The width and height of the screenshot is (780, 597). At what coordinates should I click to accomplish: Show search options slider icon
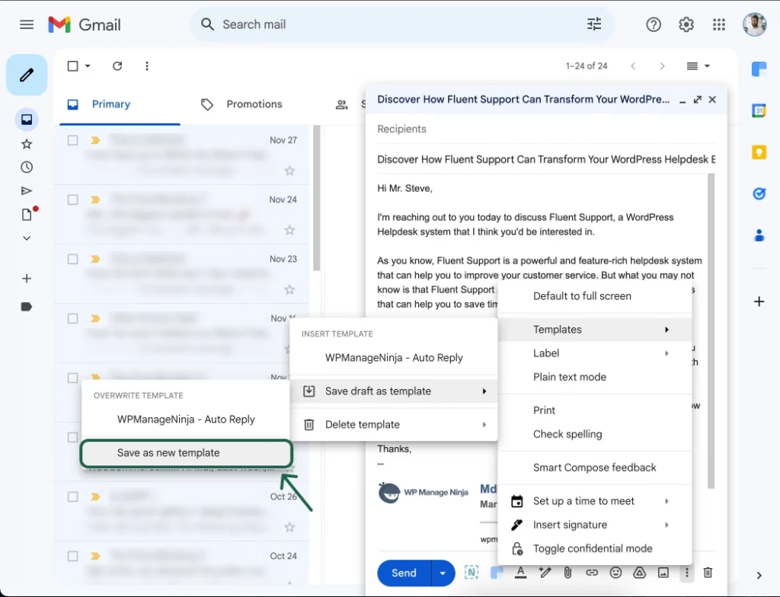(594, 24)
